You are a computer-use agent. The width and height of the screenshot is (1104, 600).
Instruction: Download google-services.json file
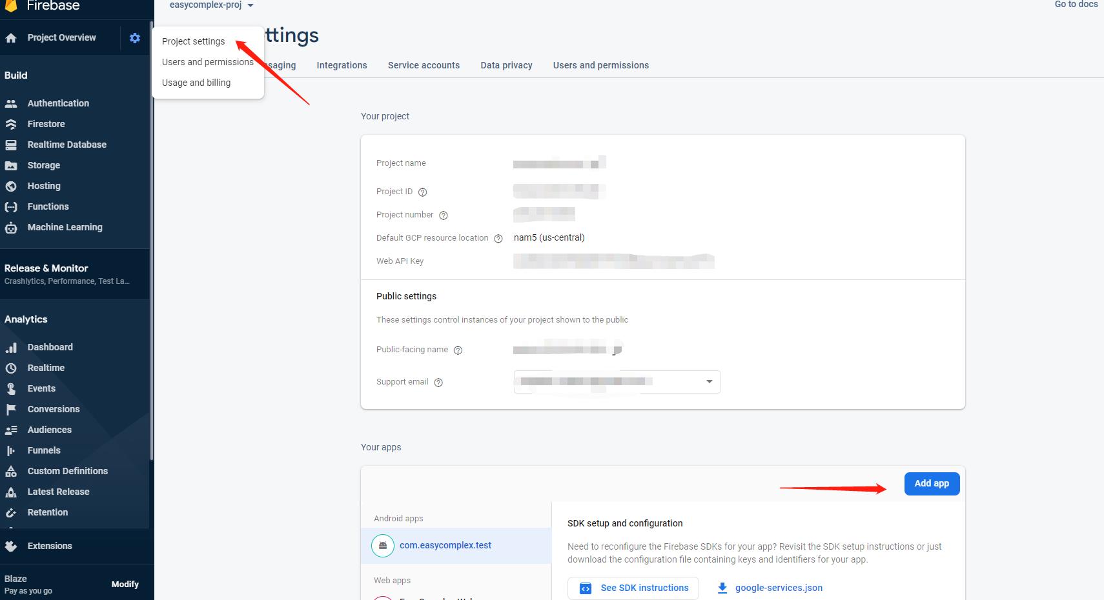770,588
